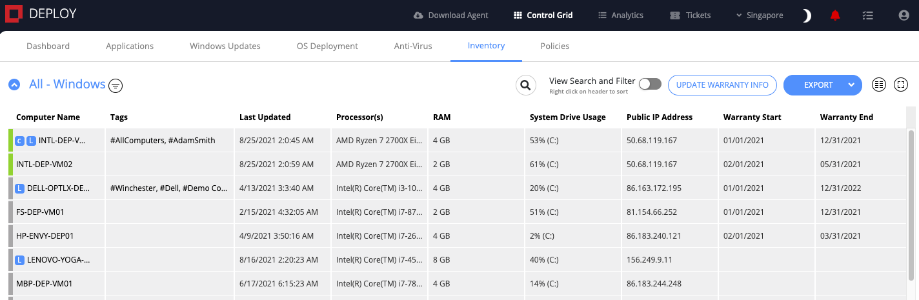Image resolution: width=919 pixels, height=300 pixels.
Task: Open the Singapore region dropdown
Action: coord(760,15)
